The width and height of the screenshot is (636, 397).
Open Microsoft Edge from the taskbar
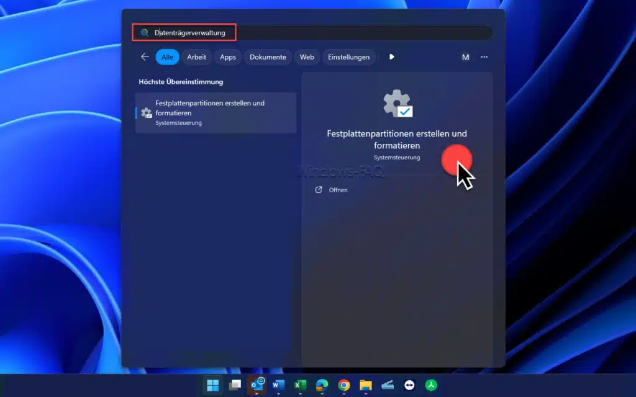point(322,385)
